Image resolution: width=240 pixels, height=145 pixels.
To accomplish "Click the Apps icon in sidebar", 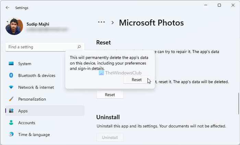I will [11, 111].
